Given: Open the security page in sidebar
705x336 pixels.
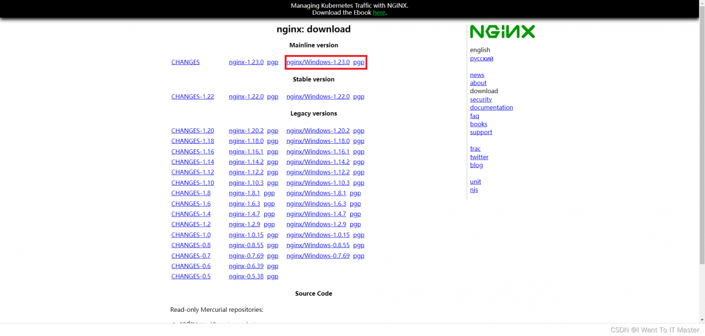Looking at the screenshot, I should pyautogui.click(x=481, y=100).
